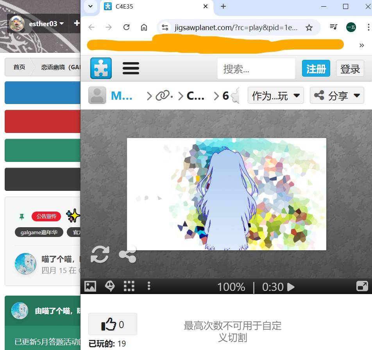372x350 pixels.
Task: Click the 登录 login button
Action: click(x=350, y=68)
